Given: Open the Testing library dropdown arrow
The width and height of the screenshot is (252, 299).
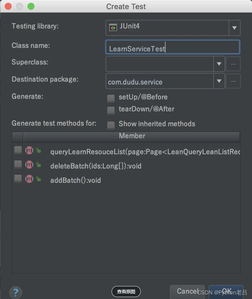Looking at the screenshot, I should 235,28.
